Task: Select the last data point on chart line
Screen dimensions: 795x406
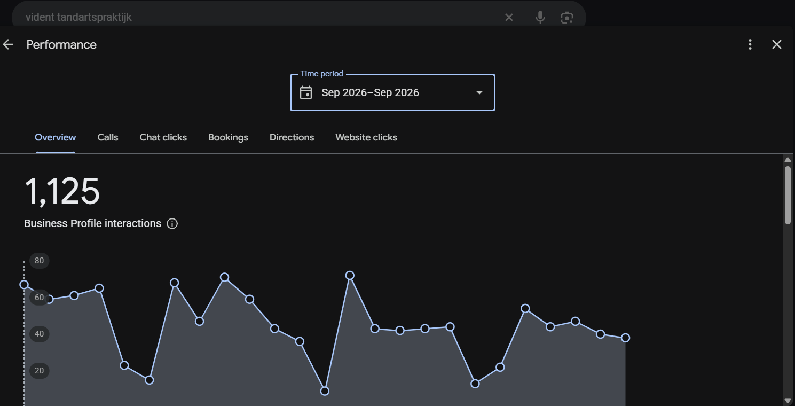Action: (x=625, y=338)
